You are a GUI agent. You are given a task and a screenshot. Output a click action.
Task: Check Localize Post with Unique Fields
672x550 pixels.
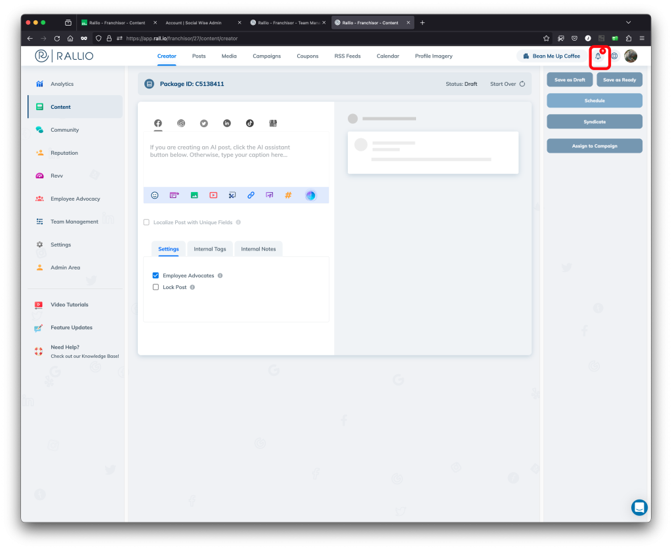point(146,222)
